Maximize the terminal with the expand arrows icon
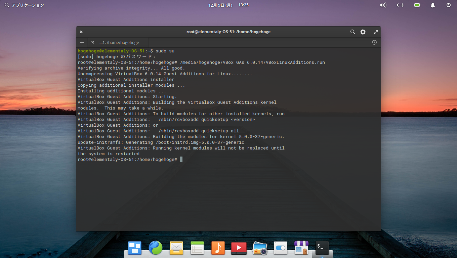This screenshot has height=258, width=457. click(376, 32)
